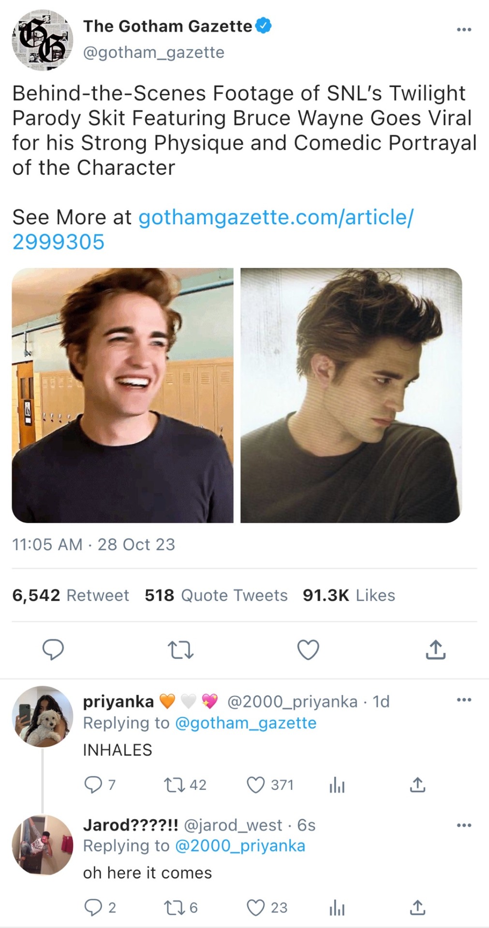Like Jarod's 'oh here it comes' reply
The height and width of the screenshot is (928, 489).
(256, 908)
